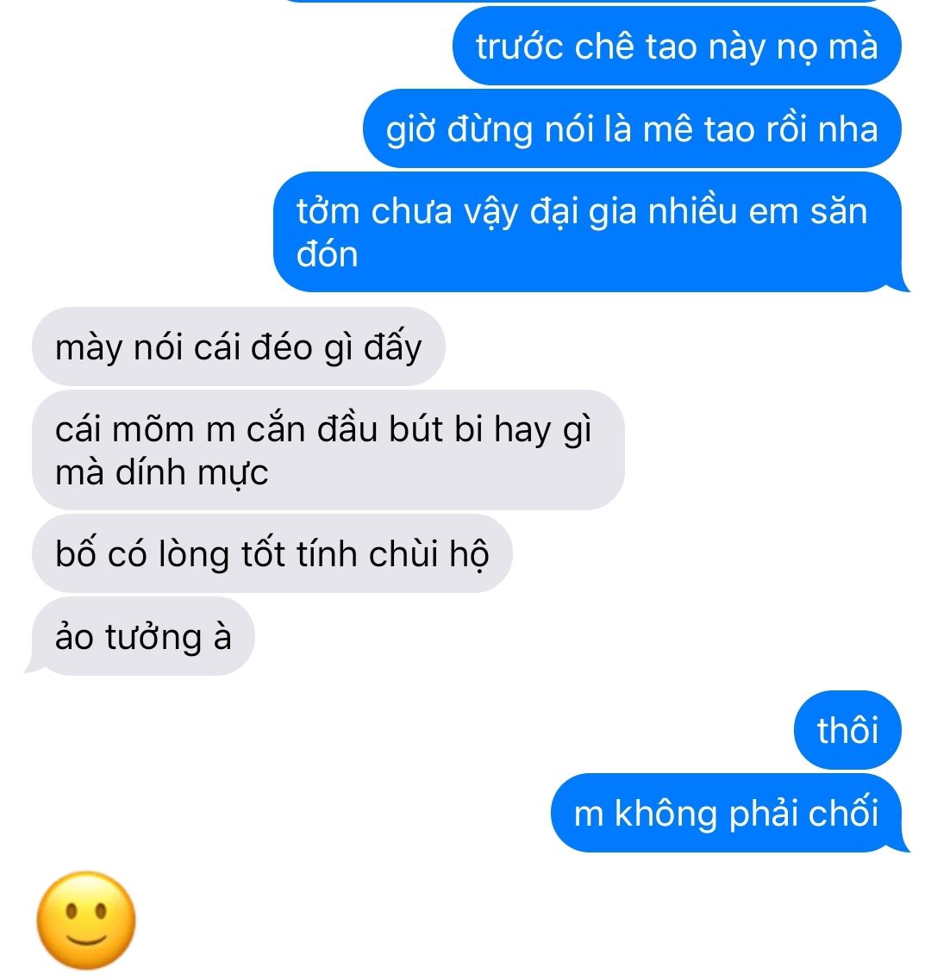Image resolution: width=931 pixels, height=980 pixels.
Task: Click the partially visible blue bubble at top
Action: [x=588, y=1]
